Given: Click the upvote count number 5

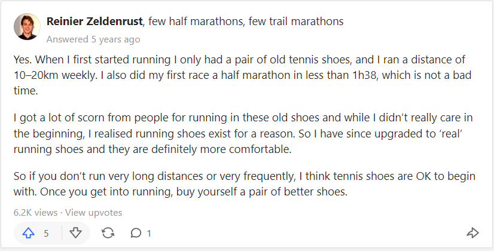Looking at the screenshot, I should click(46, 233).
